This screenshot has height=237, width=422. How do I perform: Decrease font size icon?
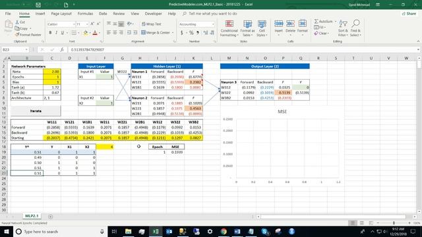(x=98, y=24)
